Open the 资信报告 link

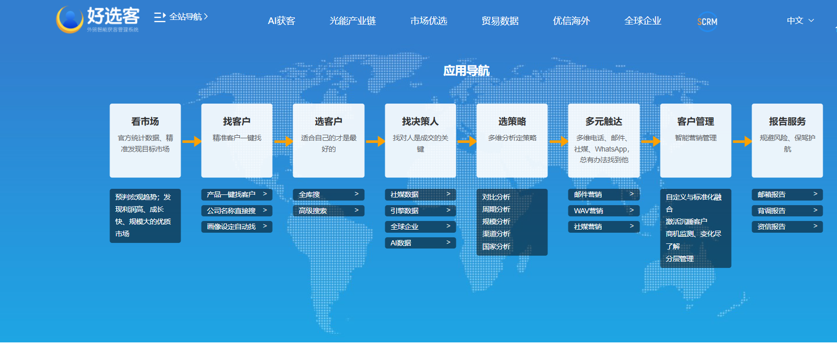(772, 227)
